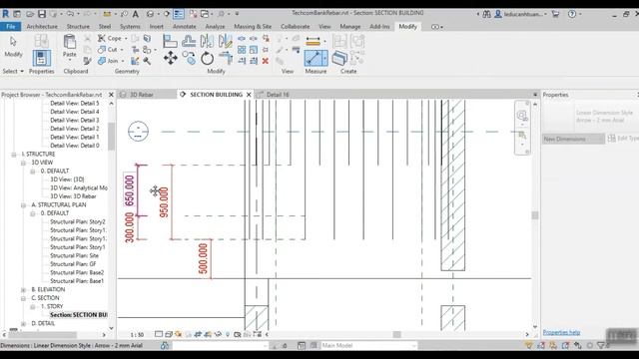Viewport: 639px width, 359px height.
Task: Click the worksets icon in status bar
Action: [x=165, y=346]
